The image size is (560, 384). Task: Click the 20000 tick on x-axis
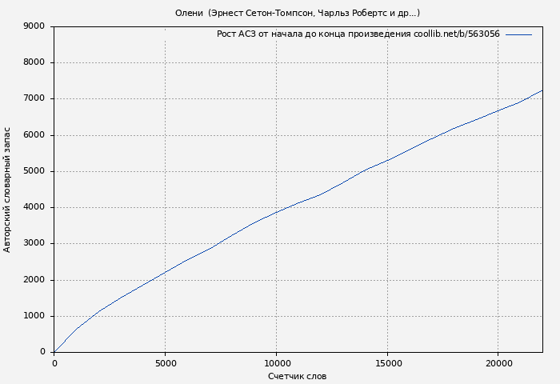click(x=498, y=362)
